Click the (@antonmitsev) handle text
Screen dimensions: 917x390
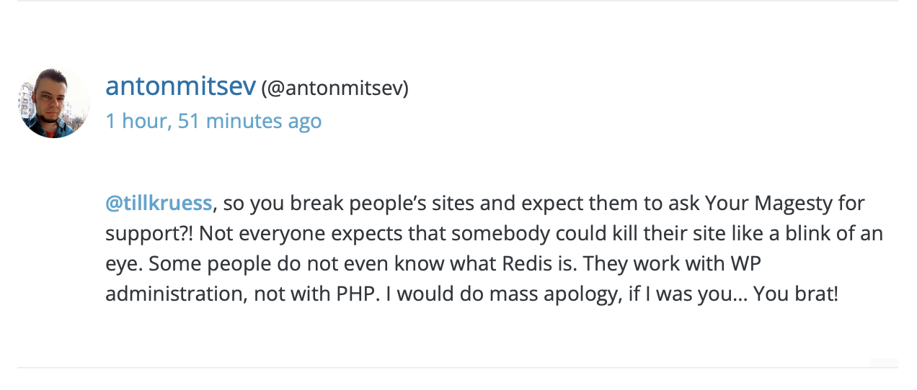coord(335,88)
